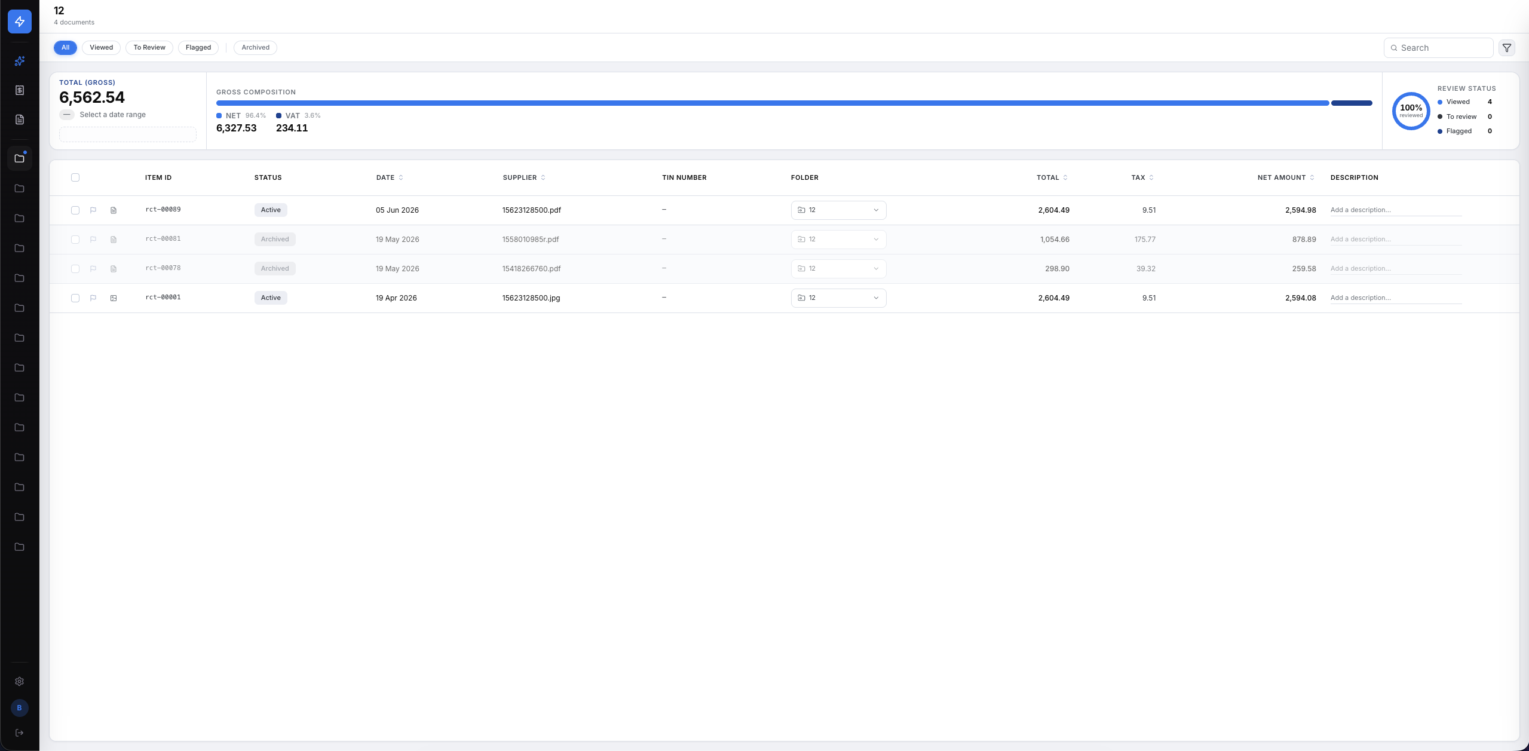Screen dimensions: 1529x751
Task: Sort table by Tax column
Action: (x=1142, y=177)
